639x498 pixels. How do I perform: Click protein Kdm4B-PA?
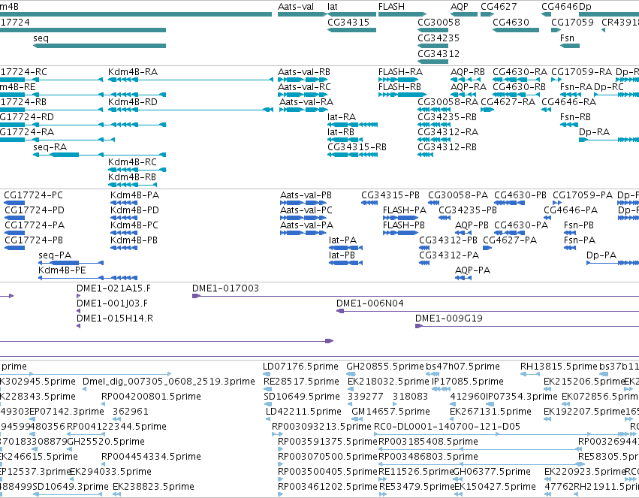pos(134,195)
